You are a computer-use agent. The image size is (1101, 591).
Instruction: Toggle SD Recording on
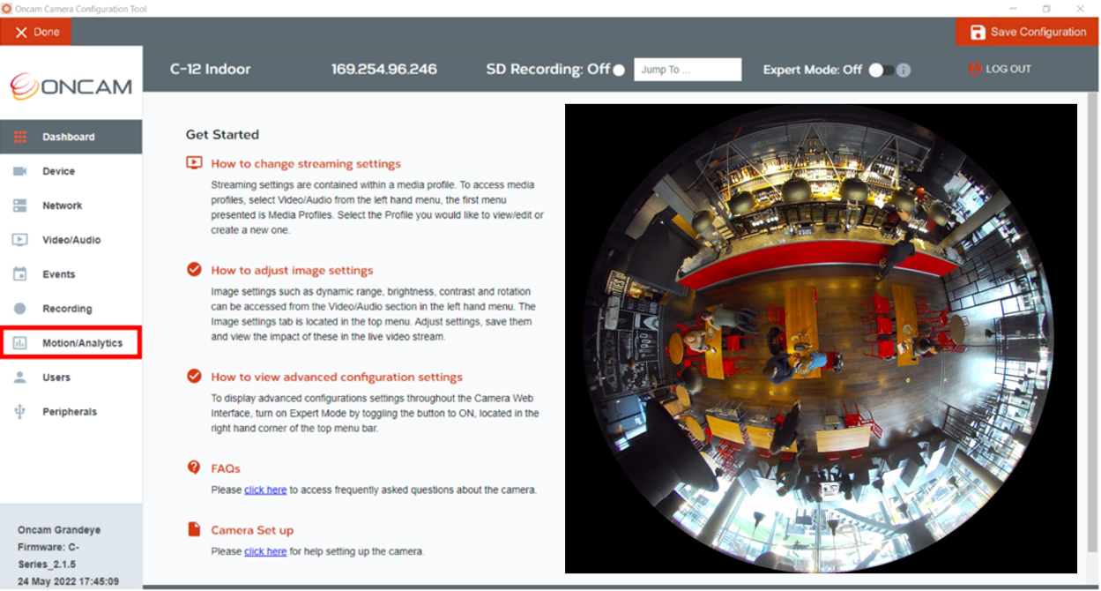(x=619, y=70)
